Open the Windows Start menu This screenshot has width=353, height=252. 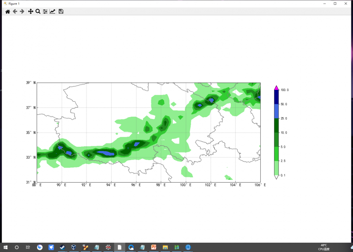(6, 247)
